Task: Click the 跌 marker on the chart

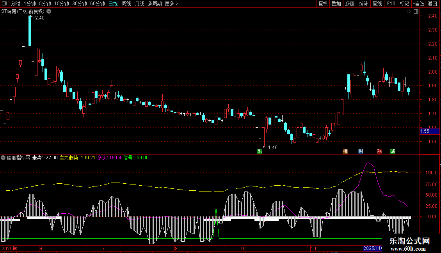Action: 260,151
